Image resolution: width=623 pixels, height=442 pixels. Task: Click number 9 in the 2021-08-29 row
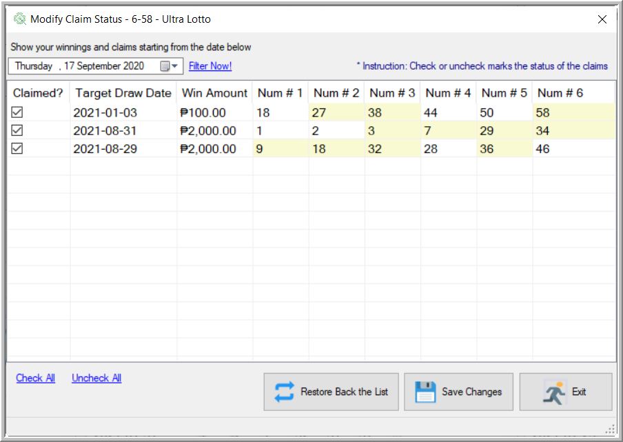[x=280, y=149]
